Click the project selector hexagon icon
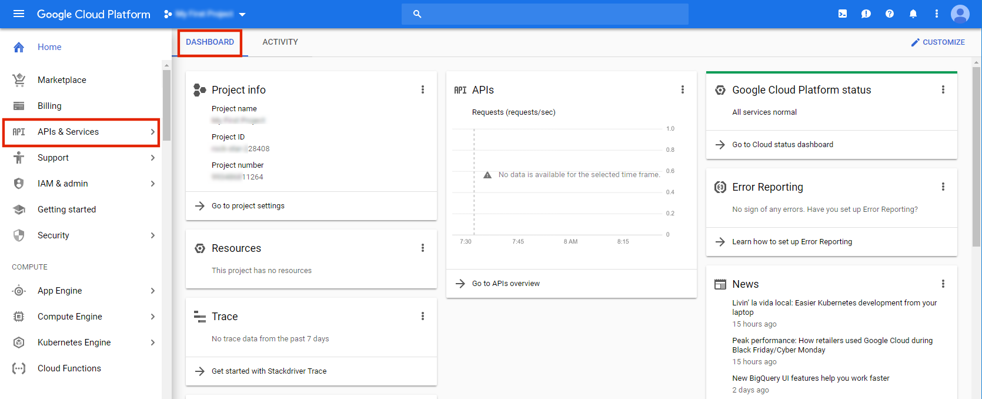 [x=168, y=14]
